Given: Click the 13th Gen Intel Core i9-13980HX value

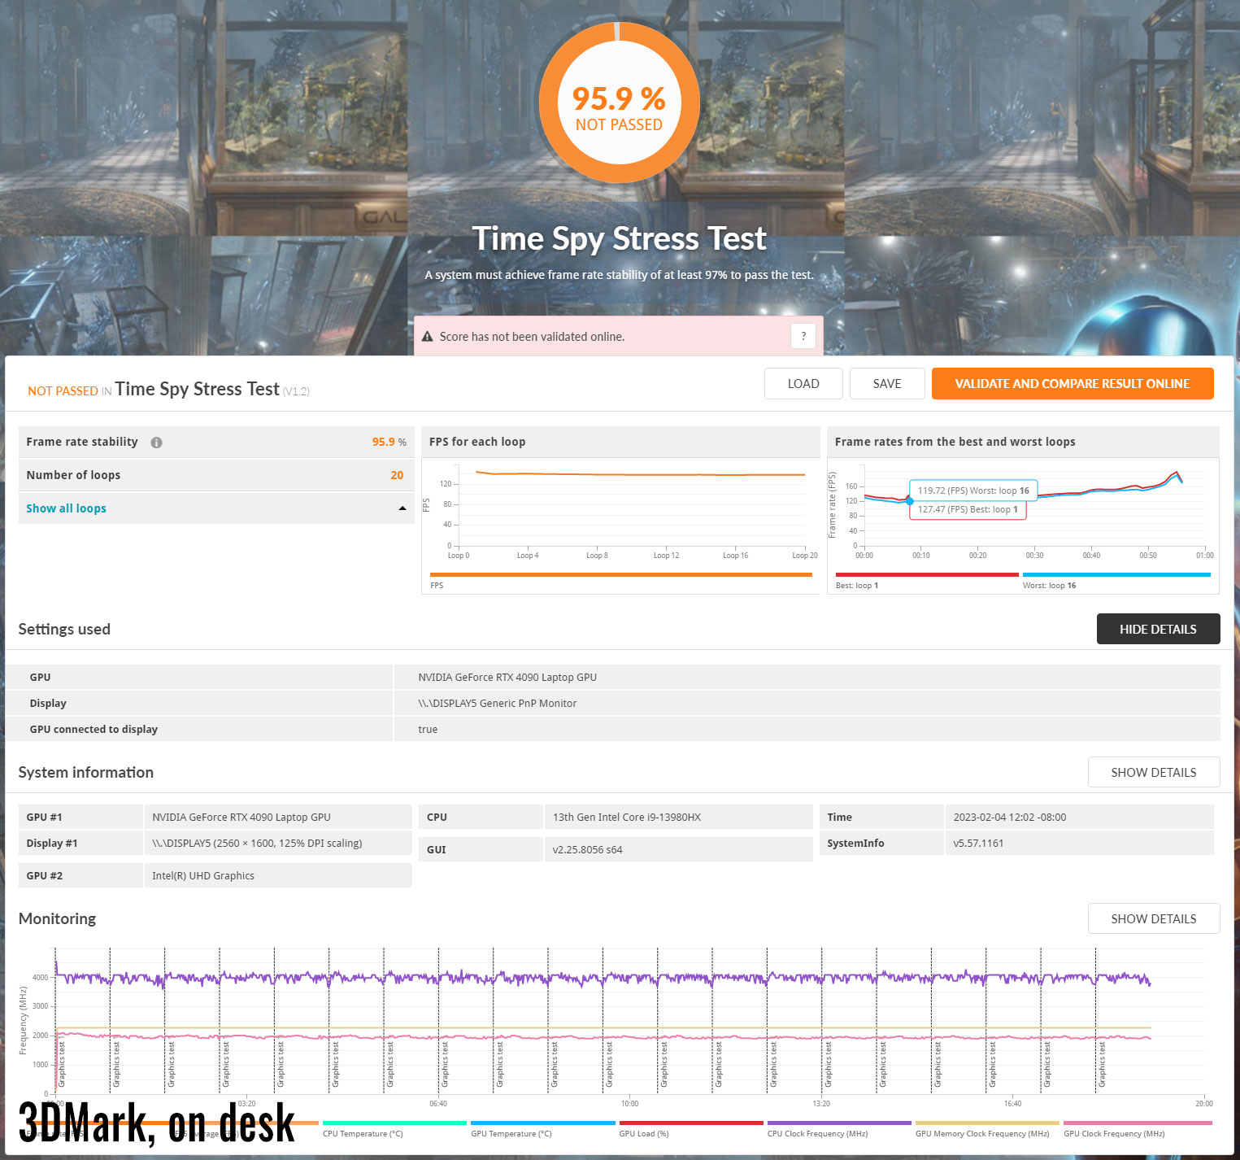Looking at the screenshot, I should [626, 817].
